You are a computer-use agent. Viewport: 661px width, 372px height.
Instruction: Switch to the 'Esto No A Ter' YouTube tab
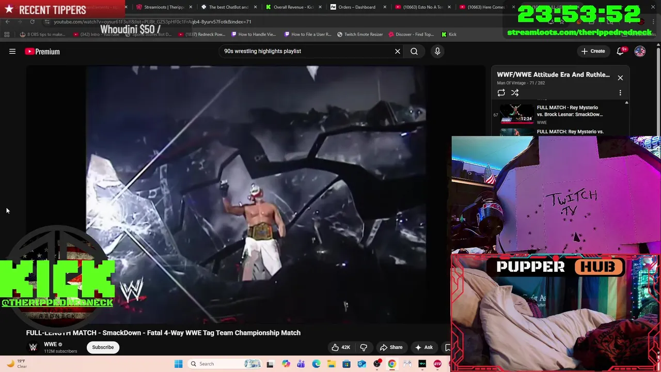coord(422,7)
